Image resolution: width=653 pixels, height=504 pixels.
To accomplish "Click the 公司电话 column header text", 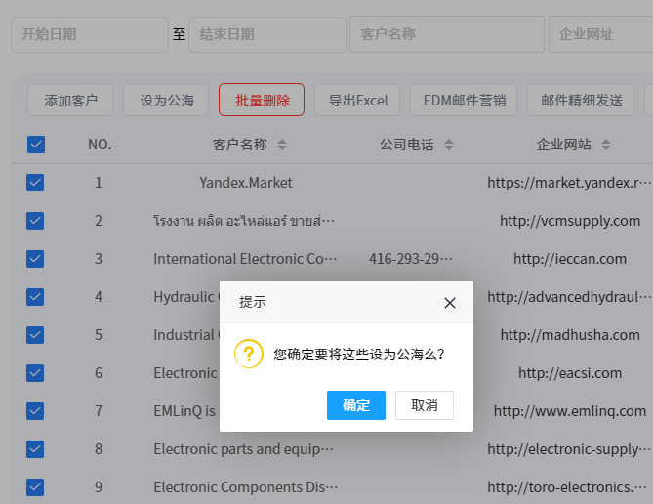I will point(406,145).
